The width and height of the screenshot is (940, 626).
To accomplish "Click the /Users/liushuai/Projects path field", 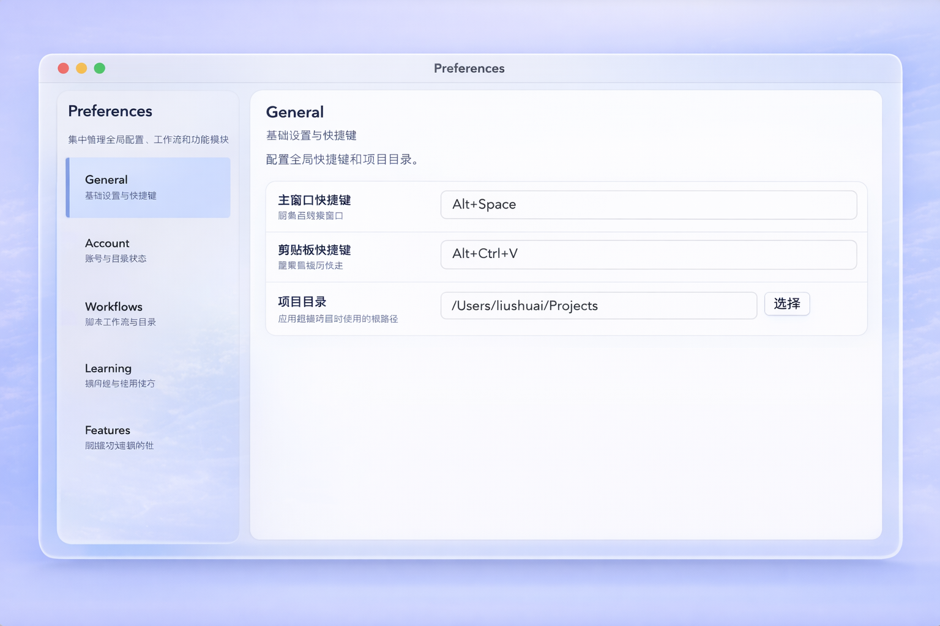I will [598, 306].
